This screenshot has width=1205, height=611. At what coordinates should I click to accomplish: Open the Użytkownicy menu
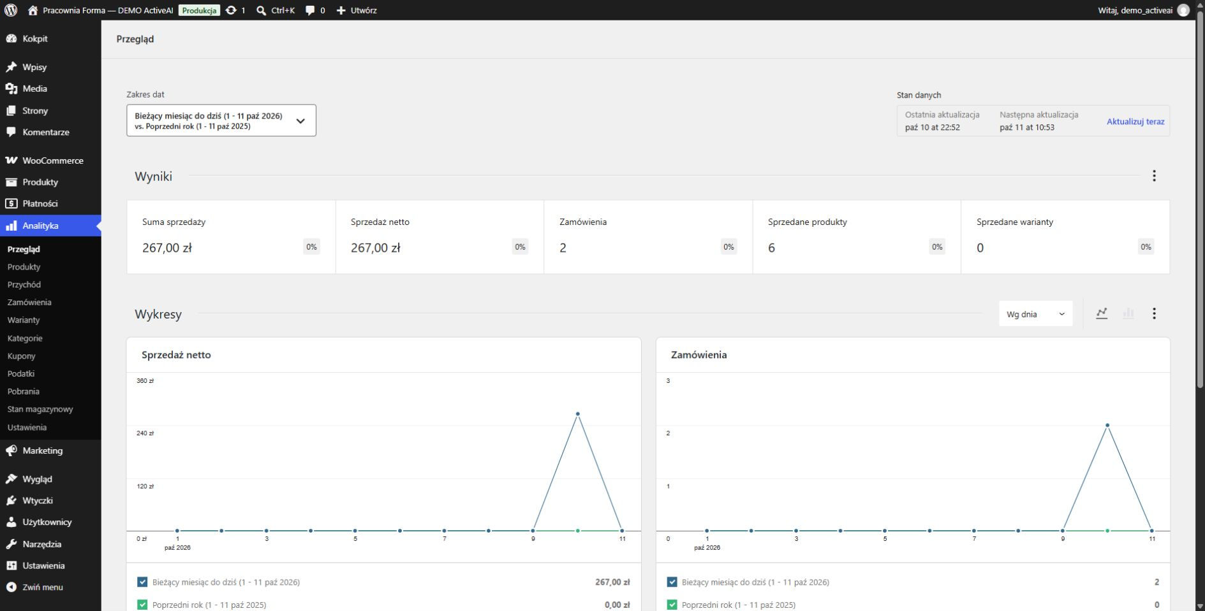click(x=50, y=522)
